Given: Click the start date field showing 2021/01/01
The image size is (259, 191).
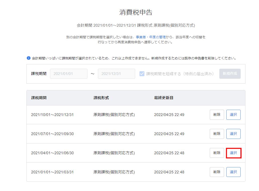Looking at the screenshot, I should point(69,73).
